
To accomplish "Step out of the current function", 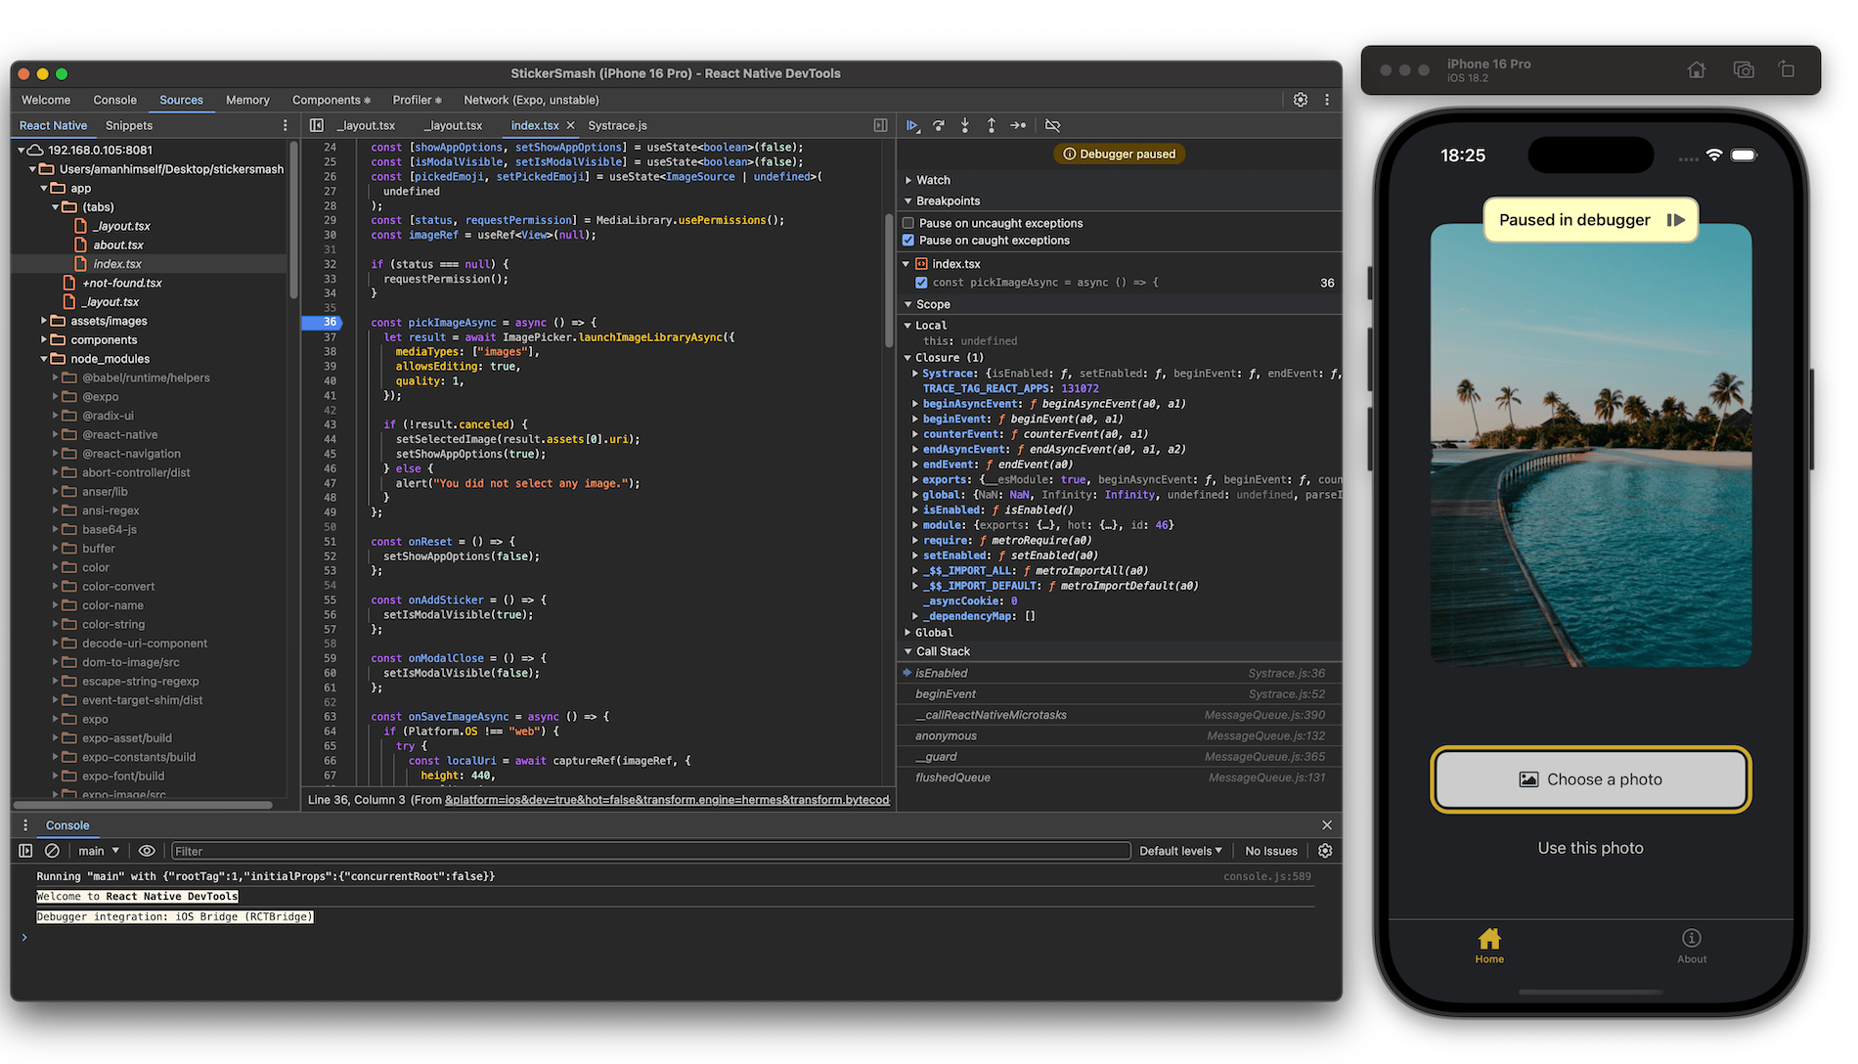I will pyautogui.click(x=991, y=125).
